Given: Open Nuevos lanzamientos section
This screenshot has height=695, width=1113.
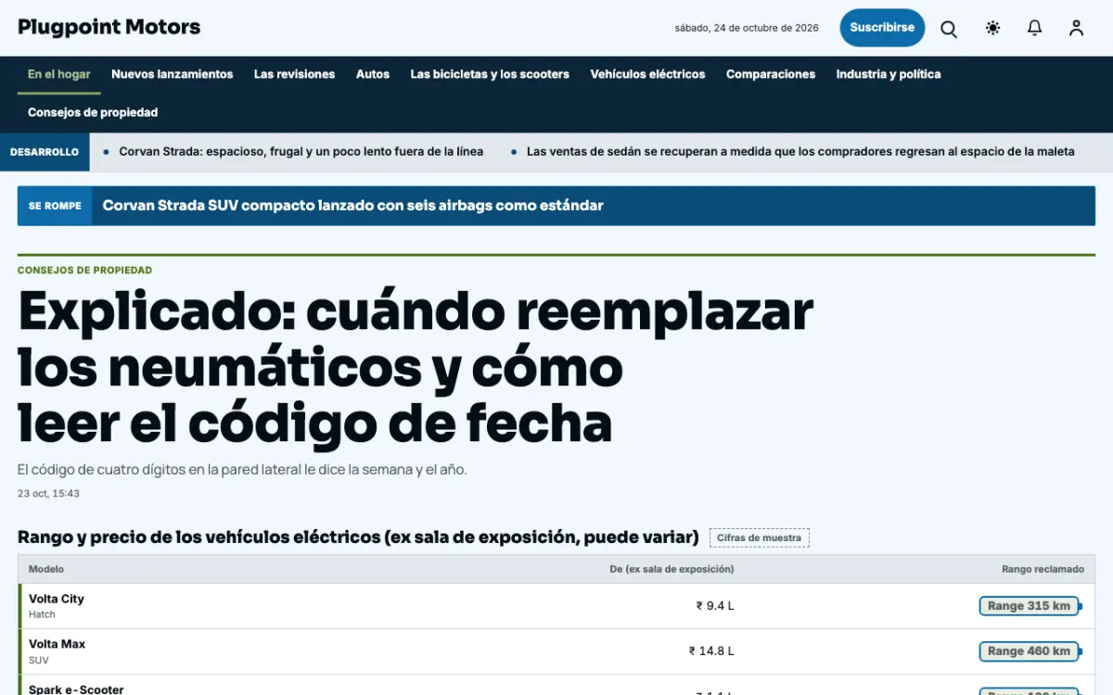Looking at the screenshot, I should 173,74.
